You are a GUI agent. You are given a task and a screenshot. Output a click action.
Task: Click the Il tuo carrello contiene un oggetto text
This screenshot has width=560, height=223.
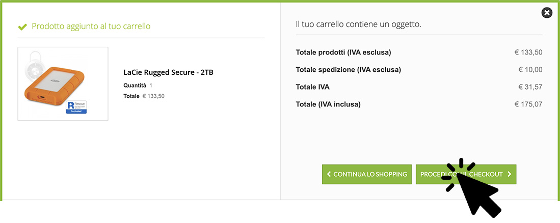click(359, 24)
